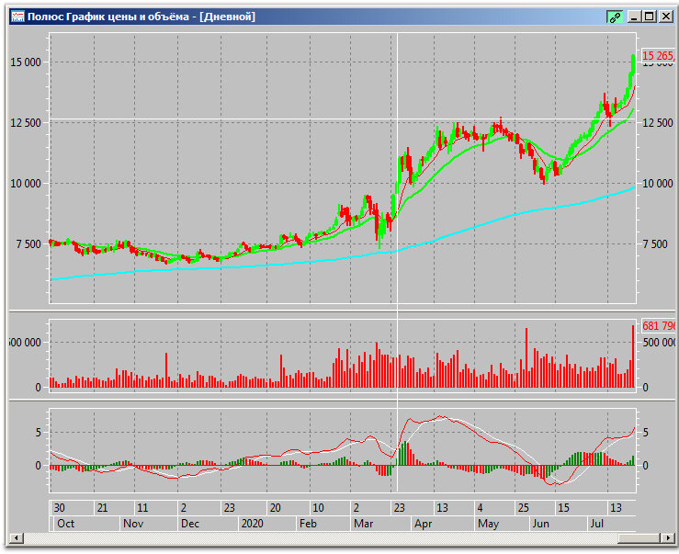Click the Jul month label on timeline
679x554 pixels.
tap(596, 524)
